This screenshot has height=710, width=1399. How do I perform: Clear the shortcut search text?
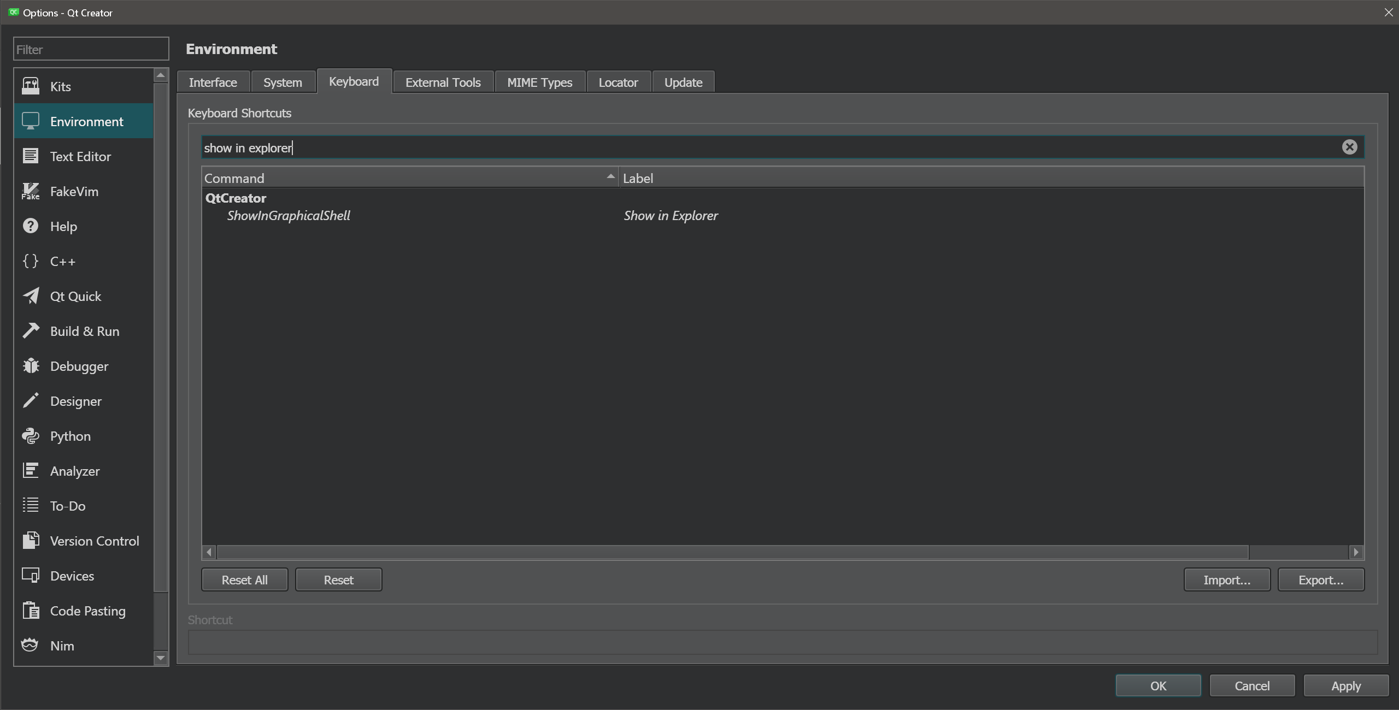1349,147
